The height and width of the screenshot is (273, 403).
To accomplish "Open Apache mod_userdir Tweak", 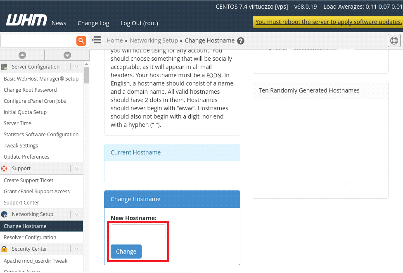I will pyautogui.click(x=36, y=261).
